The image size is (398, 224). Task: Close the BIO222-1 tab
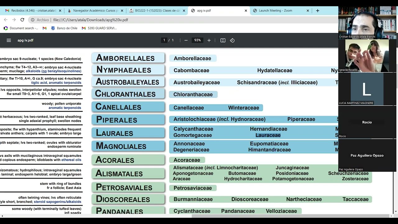[x=184, y=11]
